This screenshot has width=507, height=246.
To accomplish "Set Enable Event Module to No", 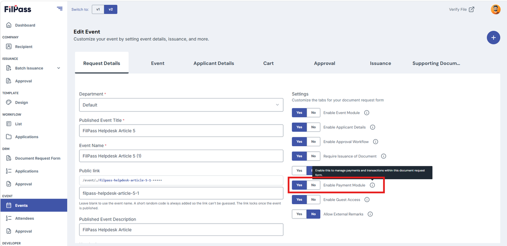I will coord(313,113).
